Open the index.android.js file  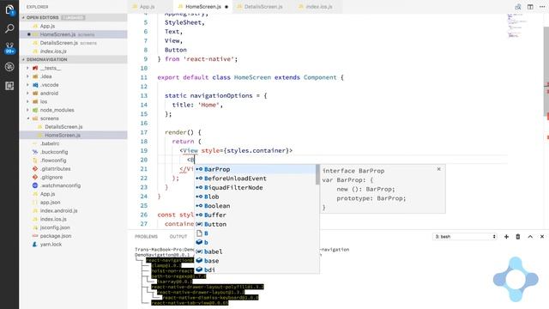point(73,210)
